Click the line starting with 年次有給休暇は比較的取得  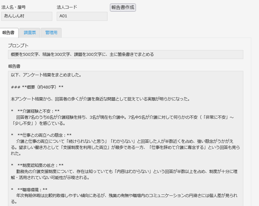[125, 195]
